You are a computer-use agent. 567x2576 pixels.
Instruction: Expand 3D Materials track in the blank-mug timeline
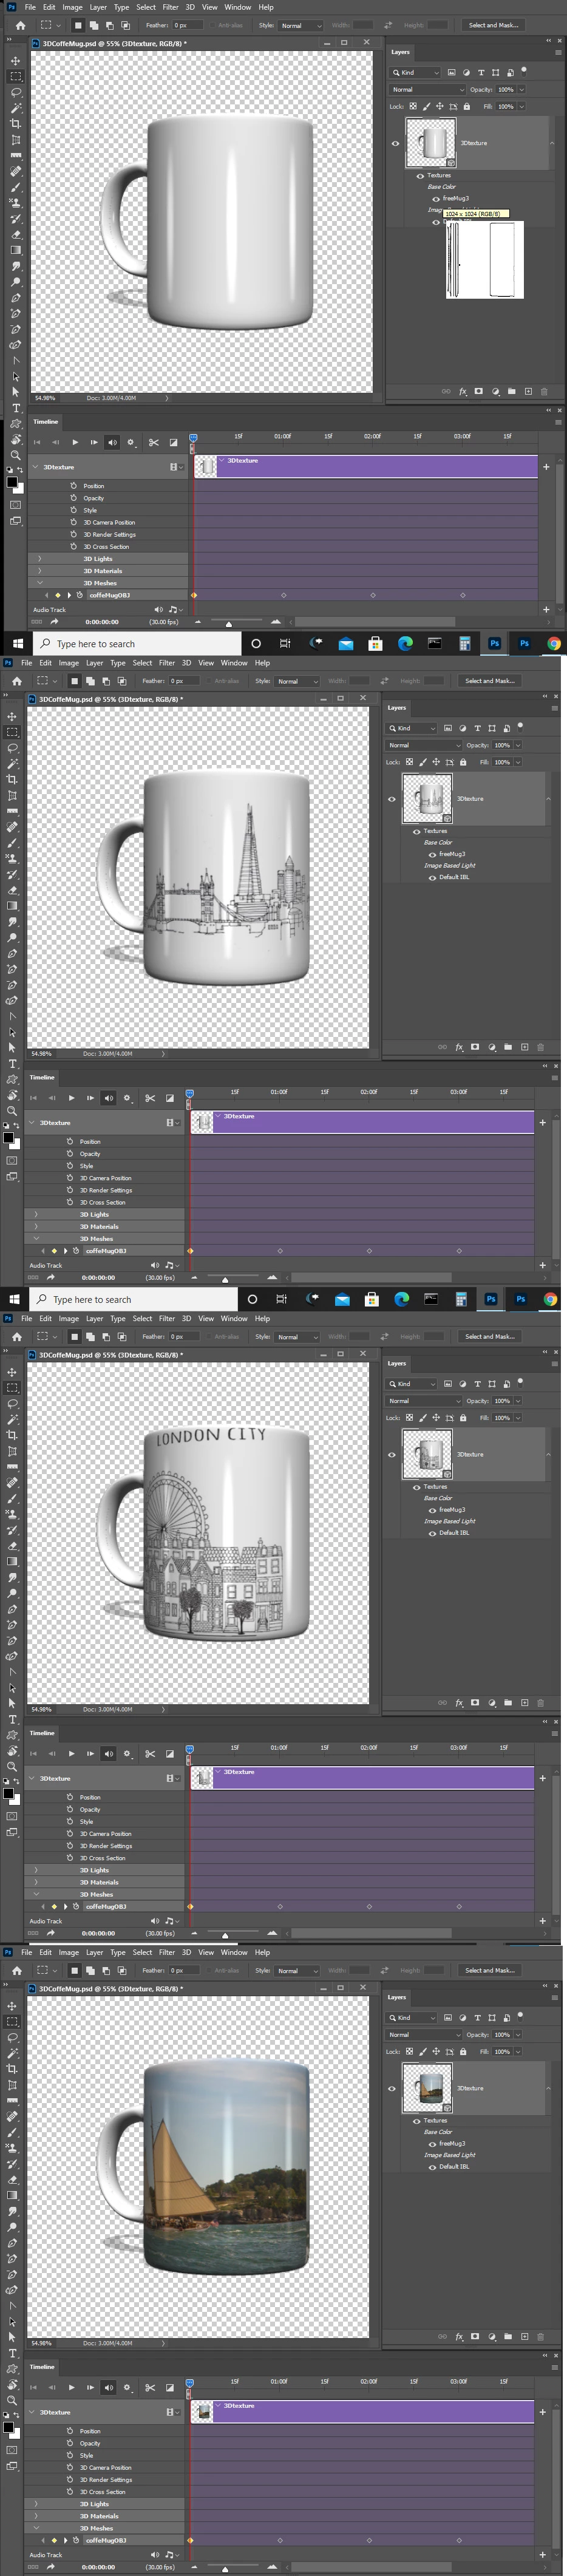point(40,571)
